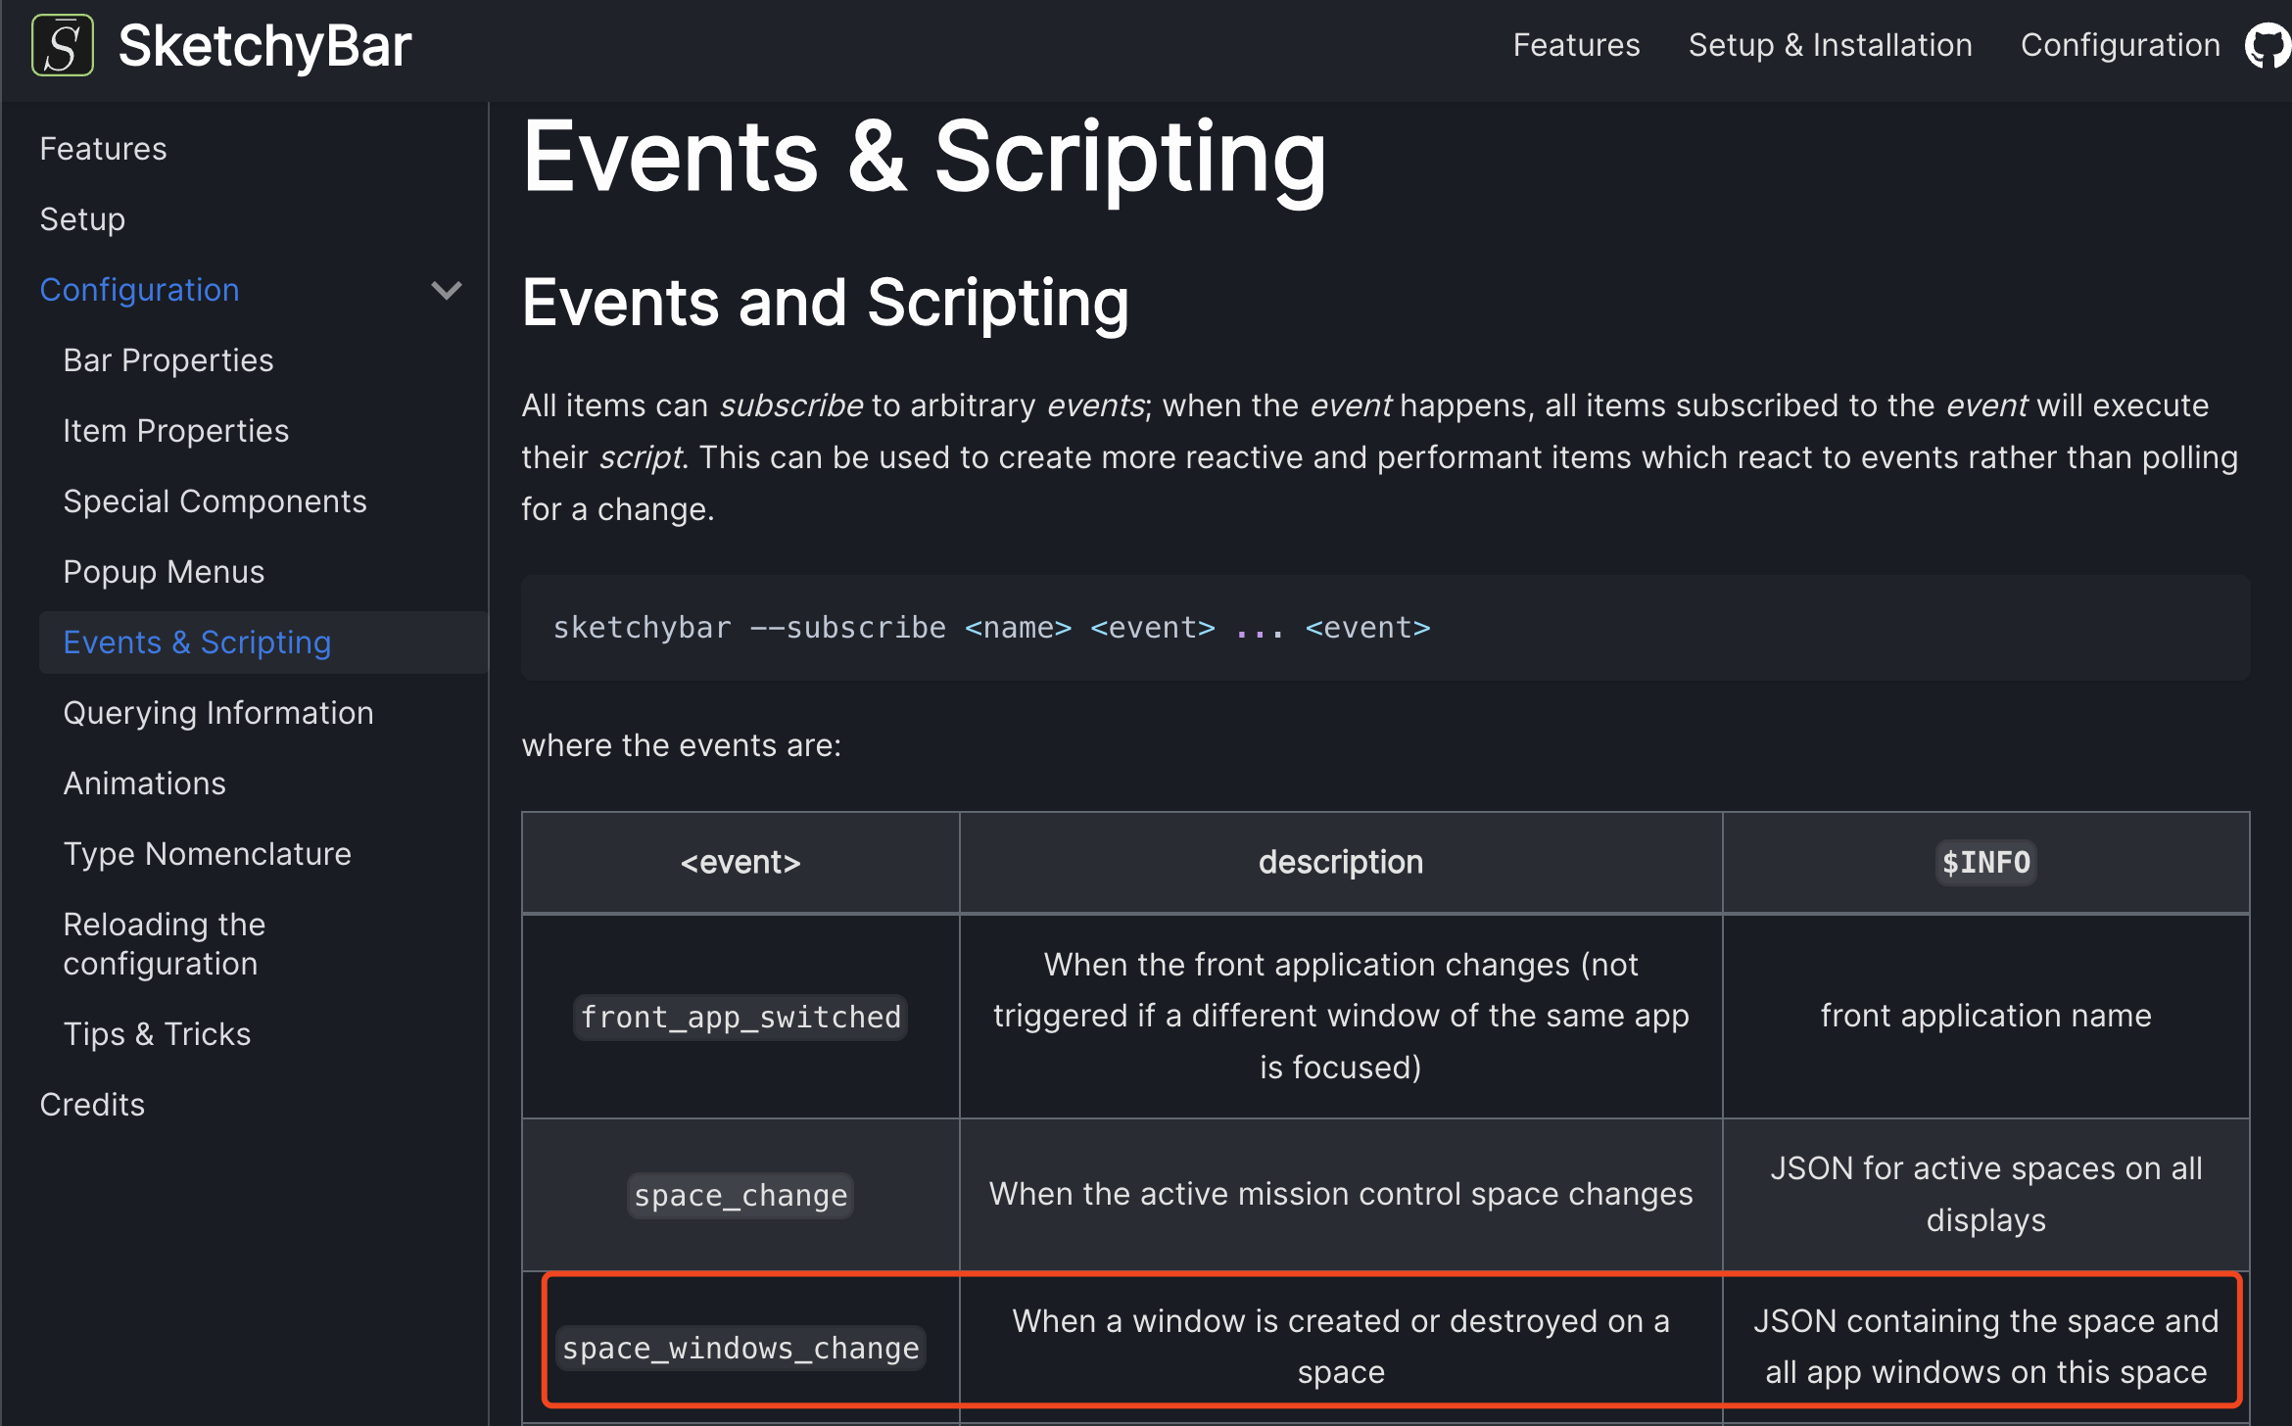Open Tips & Tricks page
This screenshot has height=1426, width=2292.
[x=157, y=1034]
